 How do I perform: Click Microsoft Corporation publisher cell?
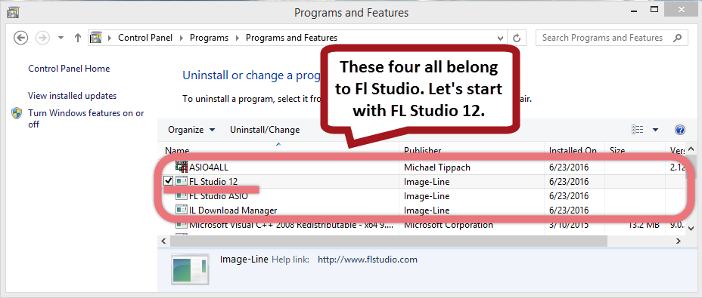click(x=448, y=225)
